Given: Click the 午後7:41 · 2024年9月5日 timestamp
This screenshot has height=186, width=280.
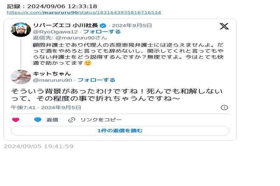Looking at the screenshot, I should 46,107.
